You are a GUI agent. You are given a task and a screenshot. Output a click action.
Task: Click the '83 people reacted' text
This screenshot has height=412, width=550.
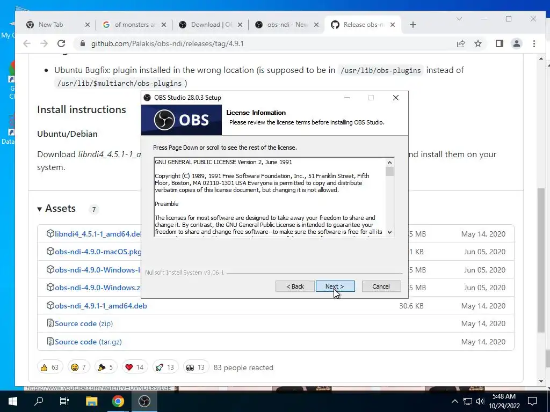point(243,367)
